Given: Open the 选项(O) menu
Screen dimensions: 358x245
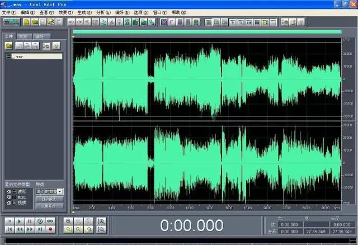Looking at the screenshot, I should [x=141, y=12].
